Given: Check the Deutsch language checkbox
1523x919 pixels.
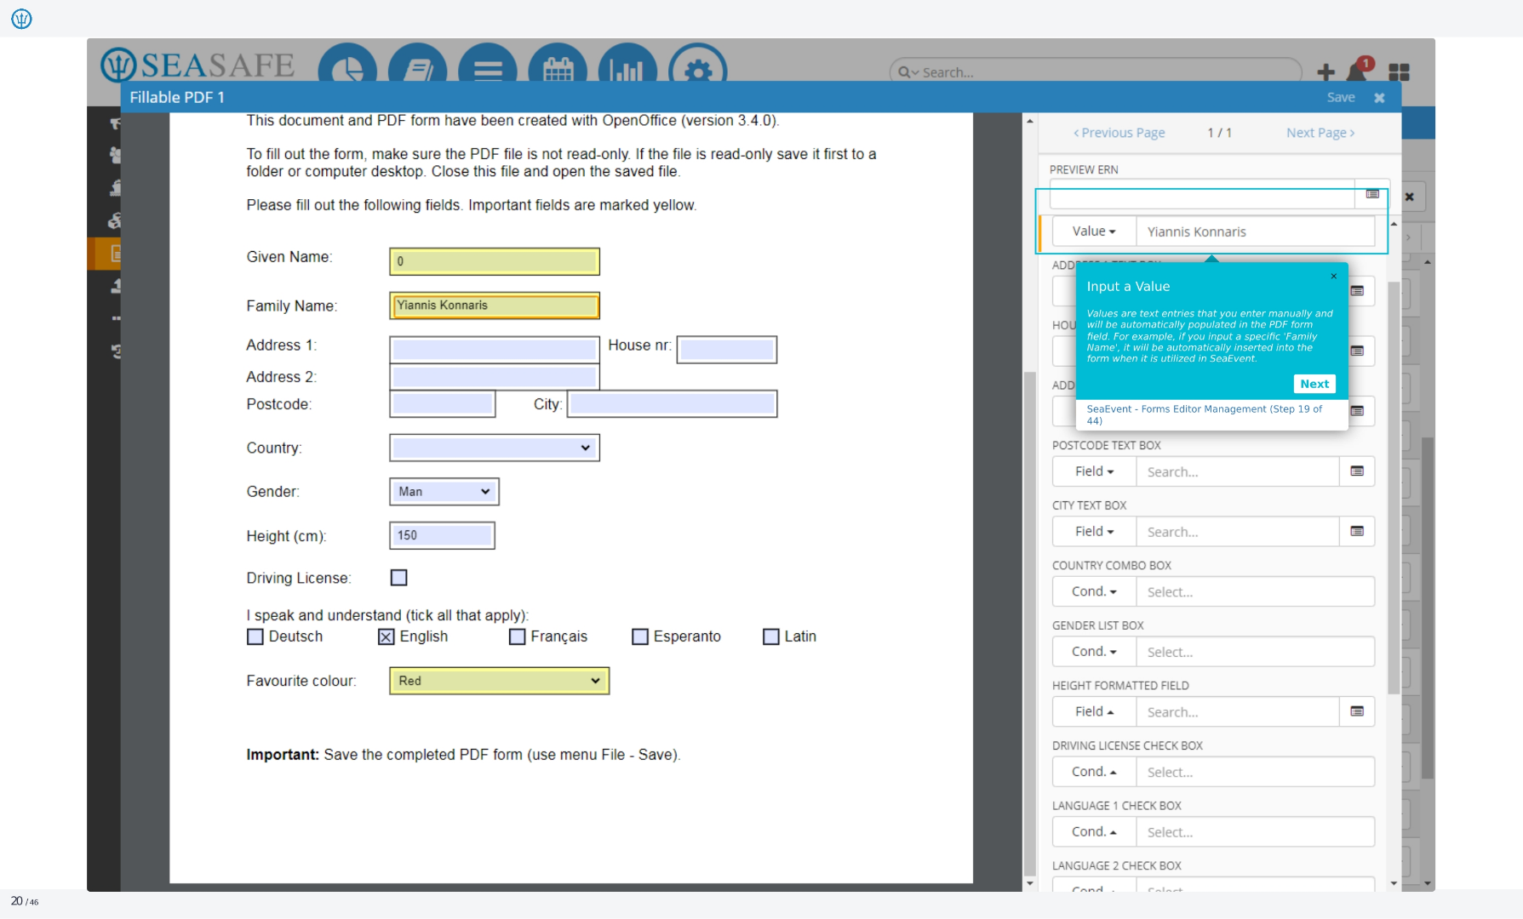Looking at the screenshot, I should (x=255, y=636).
